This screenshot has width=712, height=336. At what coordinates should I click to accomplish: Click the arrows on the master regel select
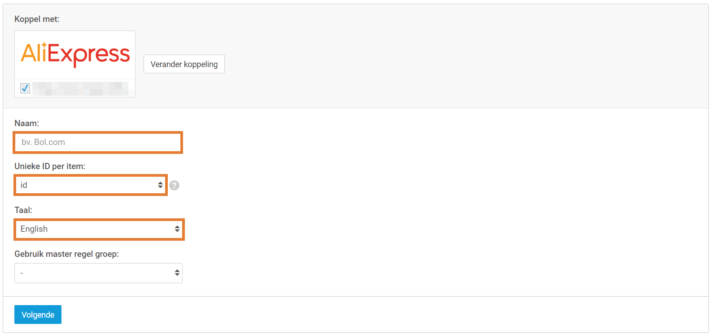177,273
